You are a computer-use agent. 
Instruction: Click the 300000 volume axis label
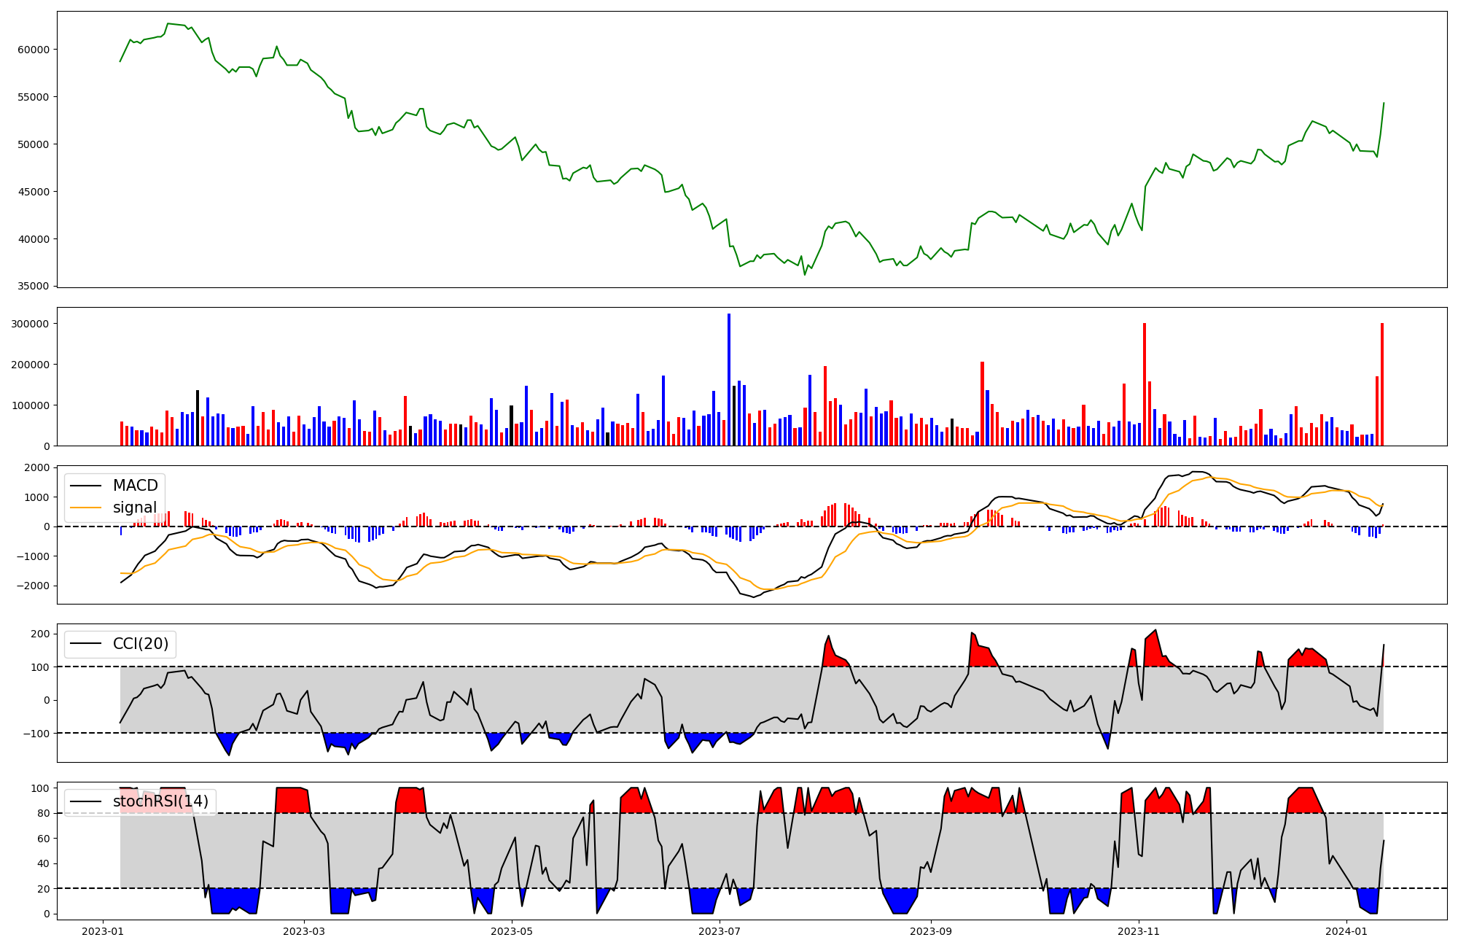[31, 324]
